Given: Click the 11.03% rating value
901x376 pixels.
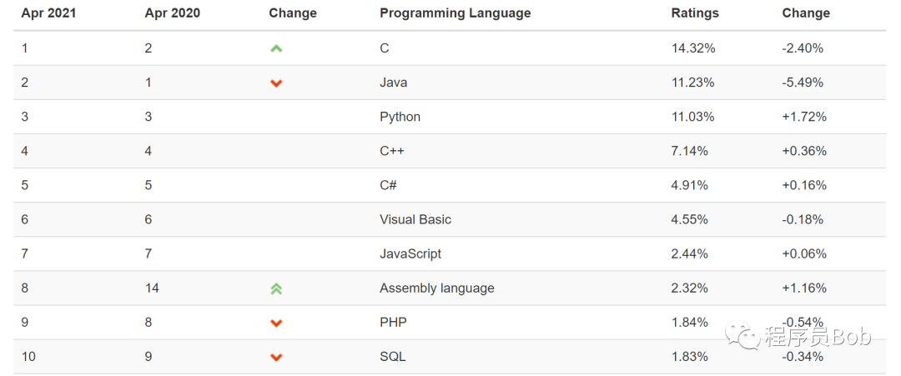Looking at the screenshot, I should [692, 117].
